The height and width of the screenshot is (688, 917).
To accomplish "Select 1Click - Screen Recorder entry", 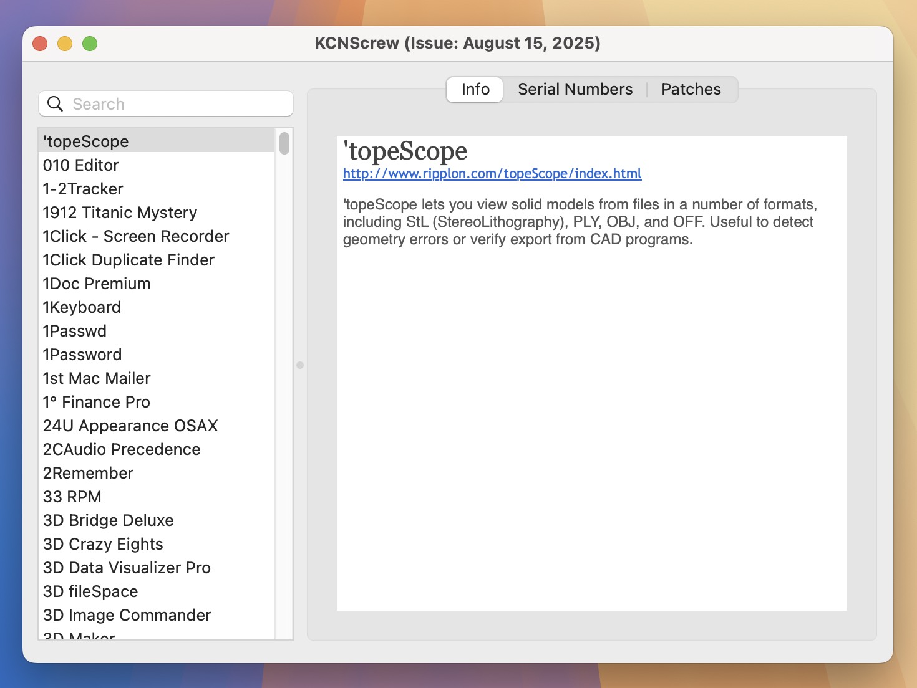I will [136, 236].
